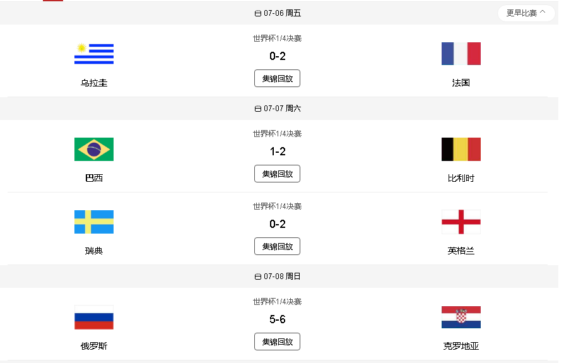This screenshot has height=363, width=576.
Task: Play highlights for Sweden vs England
Action: click(278, 246)
